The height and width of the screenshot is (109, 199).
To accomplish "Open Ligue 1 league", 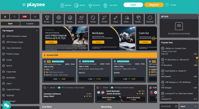I will coord(9,84).
